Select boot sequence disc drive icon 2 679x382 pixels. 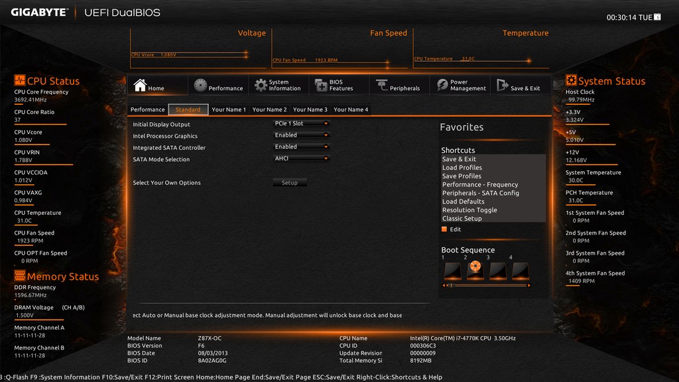point(475,270)
